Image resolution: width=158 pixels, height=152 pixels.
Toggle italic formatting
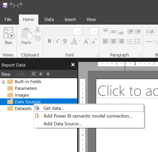pos(57,41)
